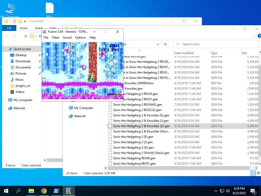Open the Options menu in Fusion
Image resolution: width=261 pixels, height=196 pixels.
pos(81,38)
